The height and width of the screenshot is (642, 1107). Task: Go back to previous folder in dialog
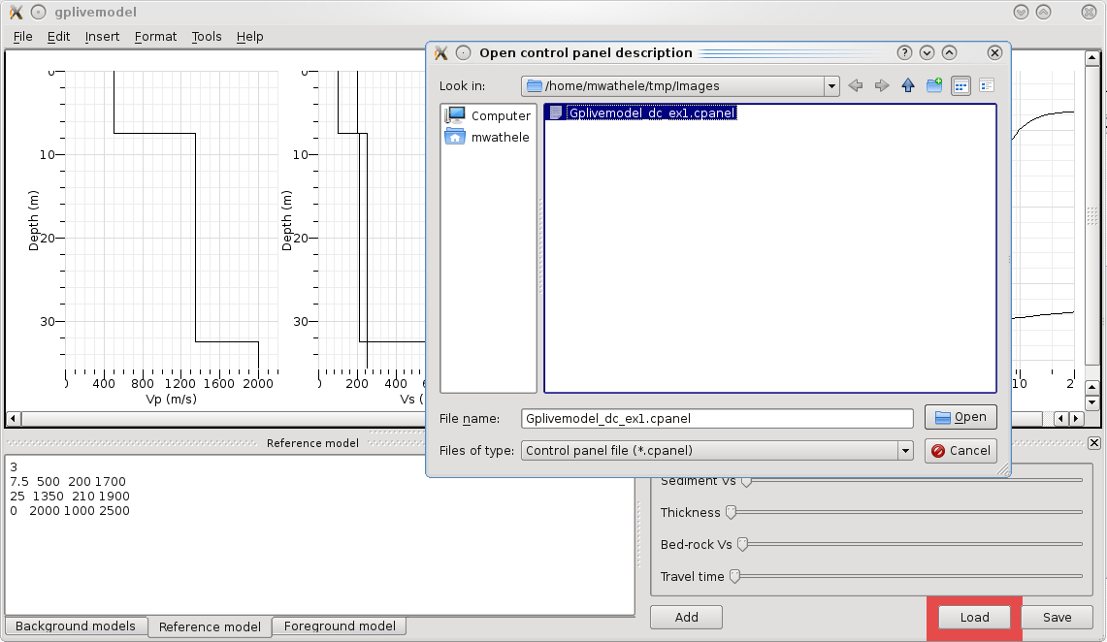[855, 86]
